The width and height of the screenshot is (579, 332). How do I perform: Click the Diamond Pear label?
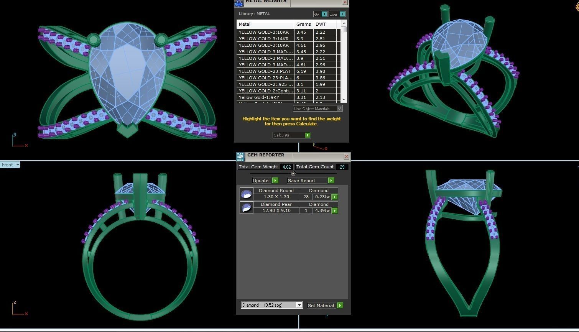[276, 204]
